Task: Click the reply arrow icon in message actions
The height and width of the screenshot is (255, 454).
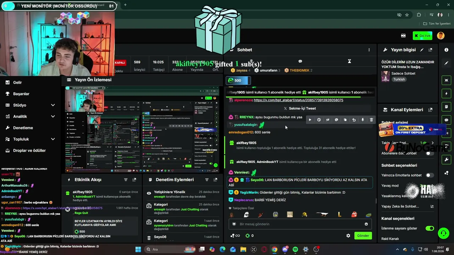Action: point(354,120)
